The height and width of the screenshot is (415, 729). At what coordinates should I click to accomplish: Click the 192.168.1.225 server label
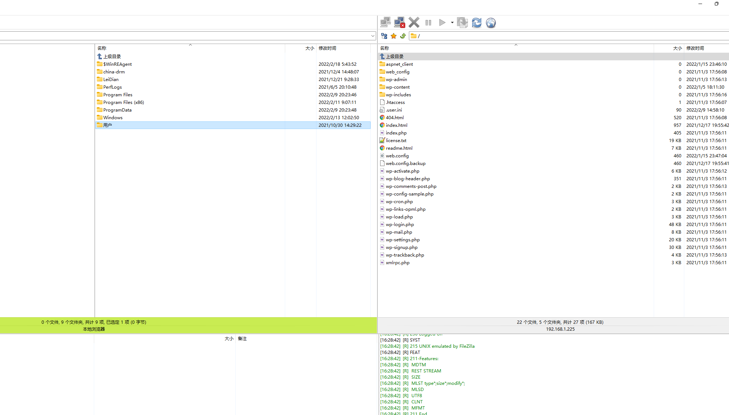[560, 329]
